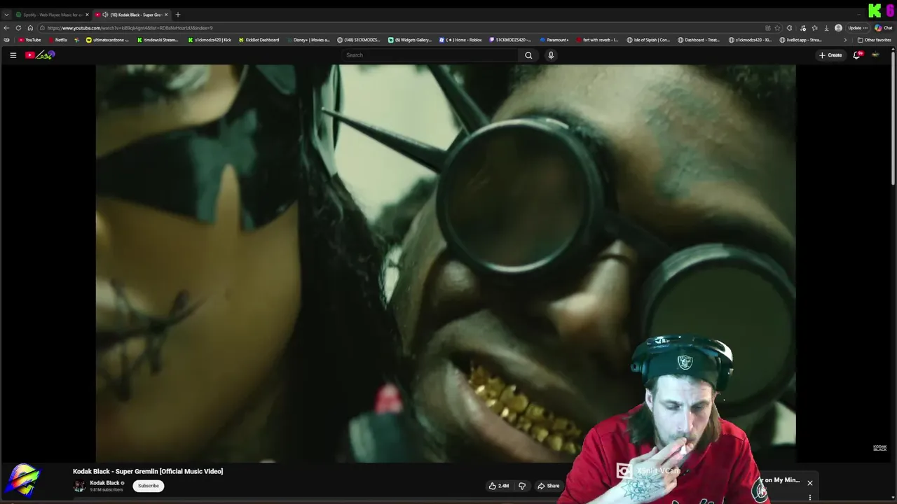The image size is (897, 504).
Task: Open the Paramount+ bookmark
Action: tap(554, 40)
